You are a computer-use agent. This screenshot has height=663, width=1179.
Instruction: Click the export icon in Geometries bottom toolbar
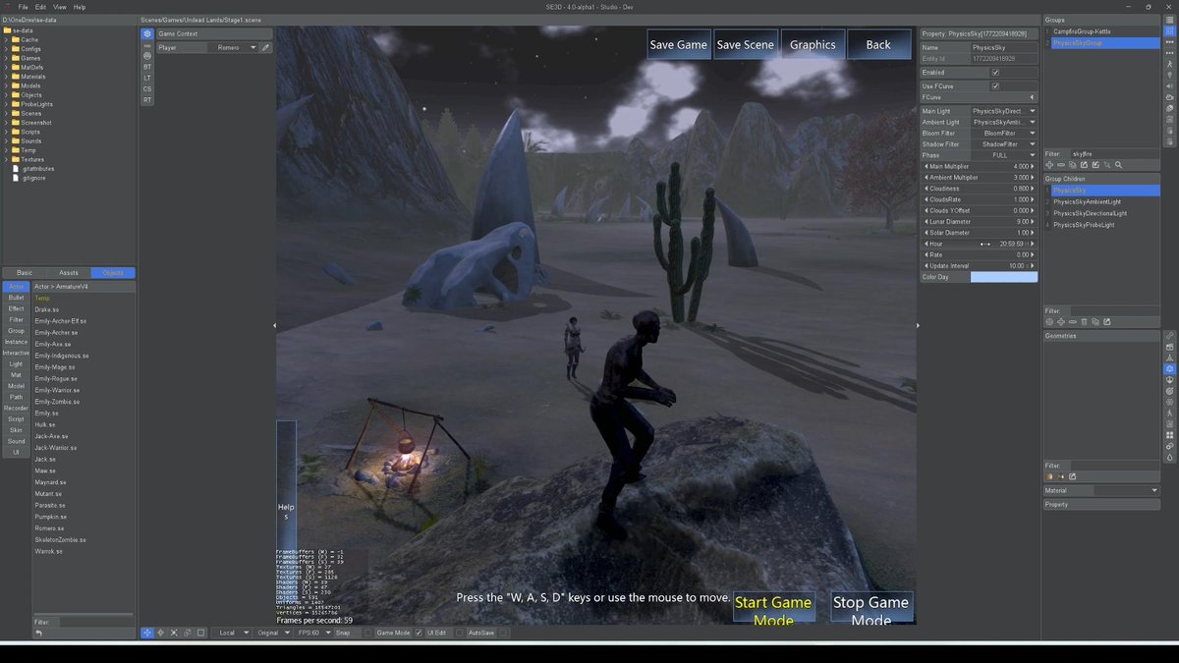(1072, 476)
